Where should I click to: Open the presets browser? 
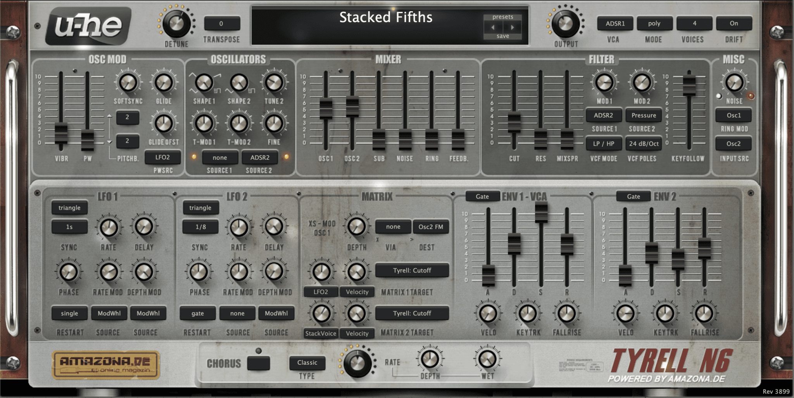coord(502,17)
